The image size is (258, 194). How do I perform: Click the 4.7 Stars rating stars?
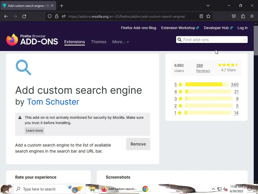coord(228,65)
